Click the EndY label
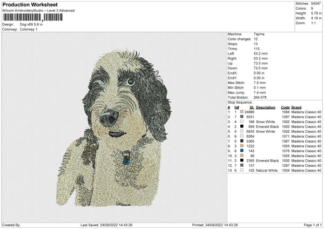 [x=232, y=78]
